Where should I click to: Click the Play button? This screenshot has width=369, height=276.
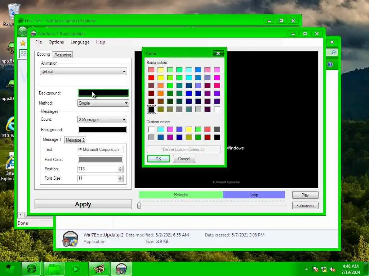(305, 195)
